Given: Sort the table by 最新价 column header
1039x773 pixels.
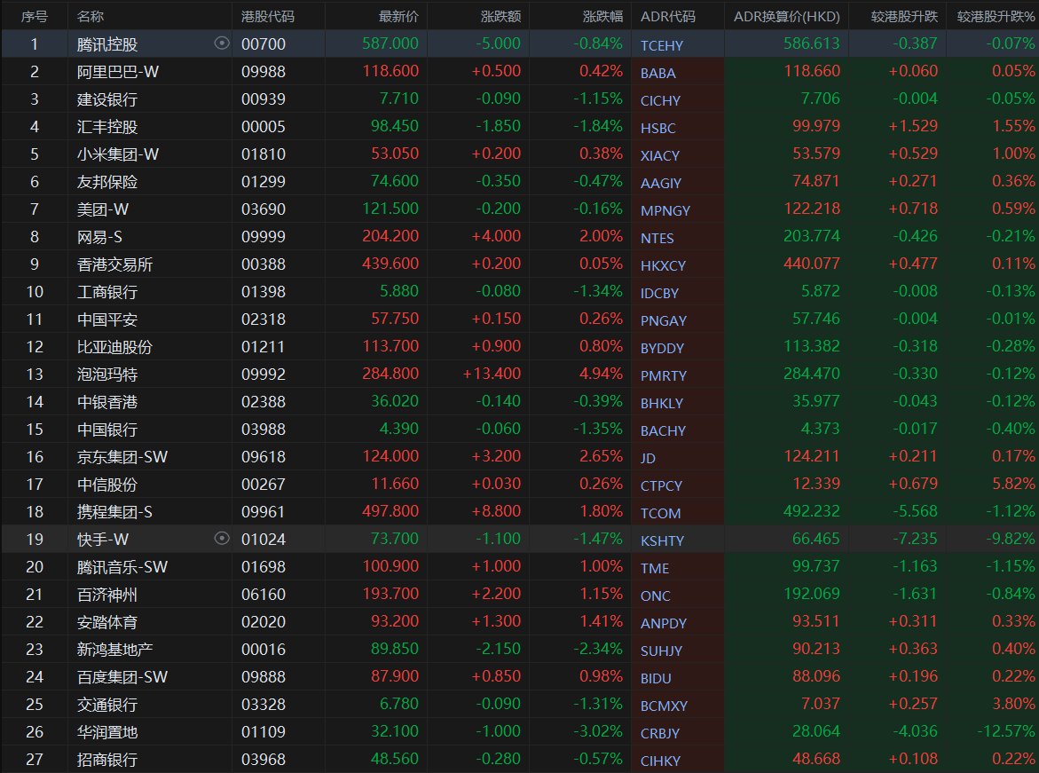Looking at the screenshot, I should 398,17.
